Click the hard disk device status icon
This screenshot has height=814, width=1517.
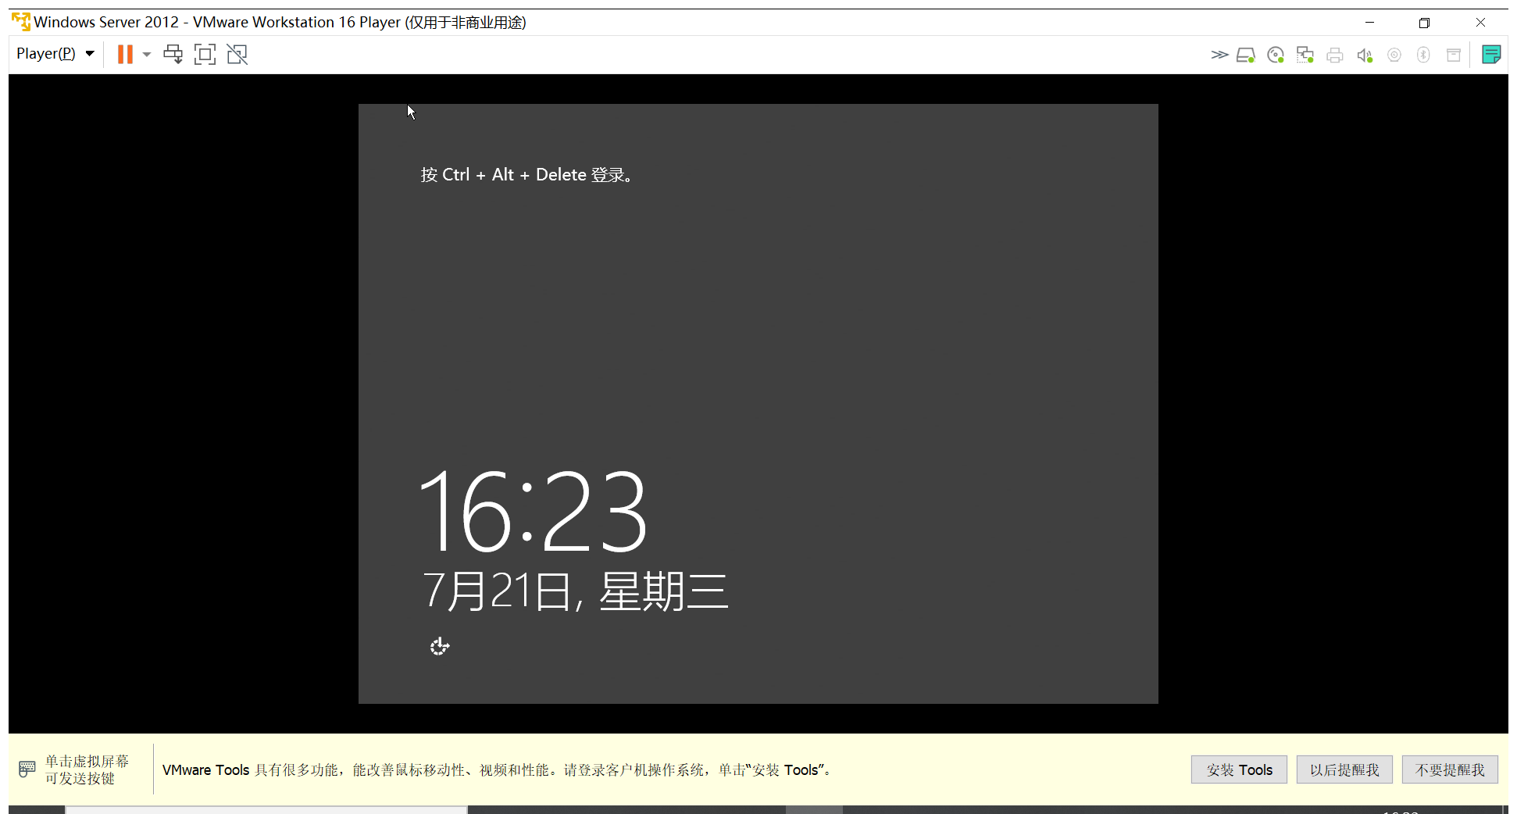[x=1246, y=54]
